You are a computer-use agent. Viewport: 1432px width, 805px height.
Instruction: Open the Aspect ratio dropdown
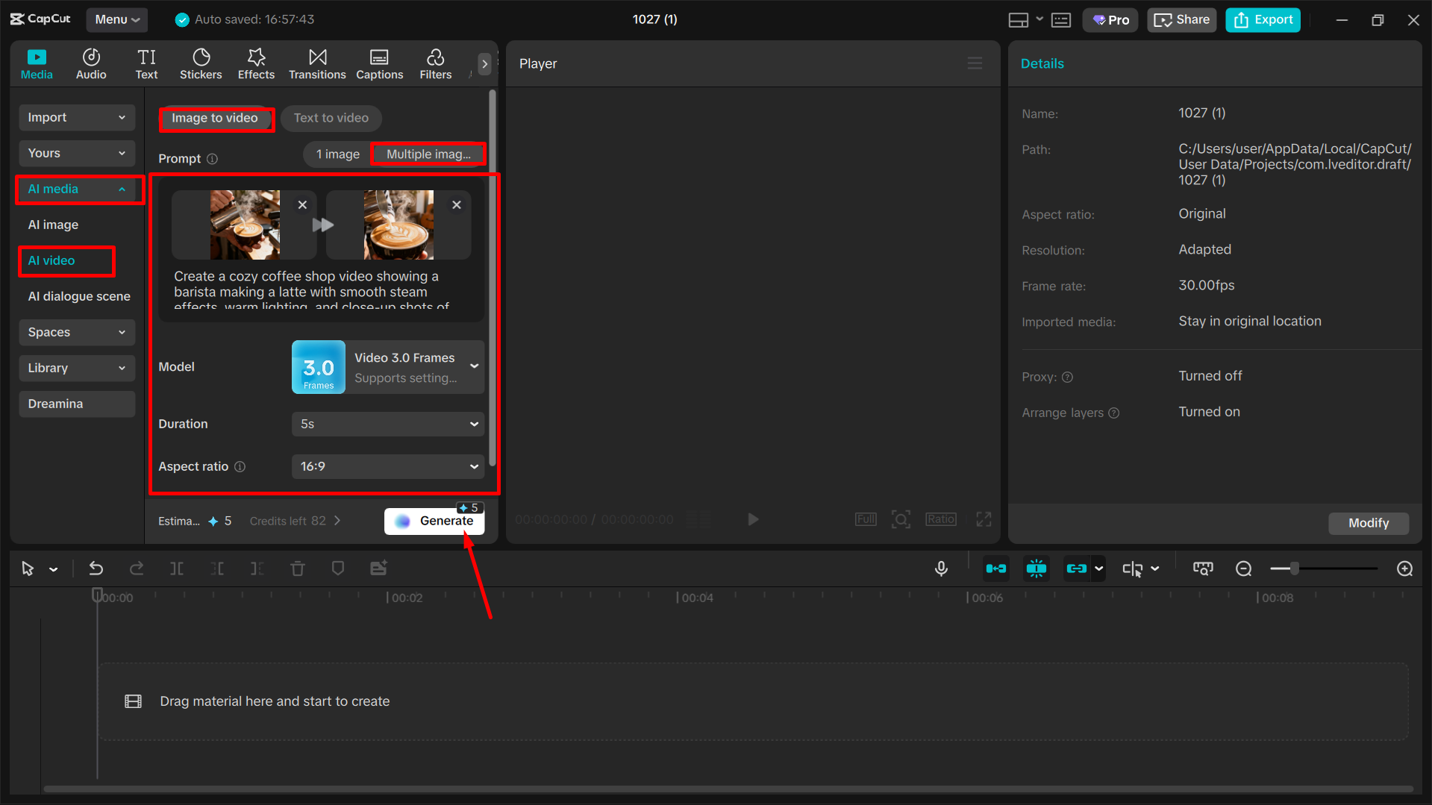(x=387, y=466)
